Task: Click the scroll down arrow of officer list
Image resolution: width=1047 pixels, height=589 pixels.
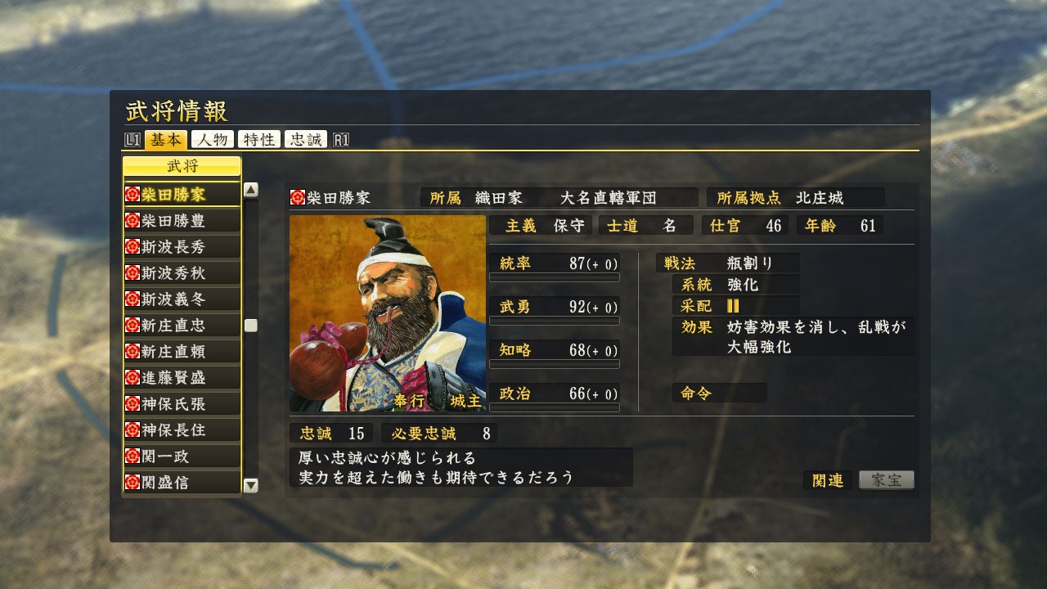Action: tap(251, 485)
